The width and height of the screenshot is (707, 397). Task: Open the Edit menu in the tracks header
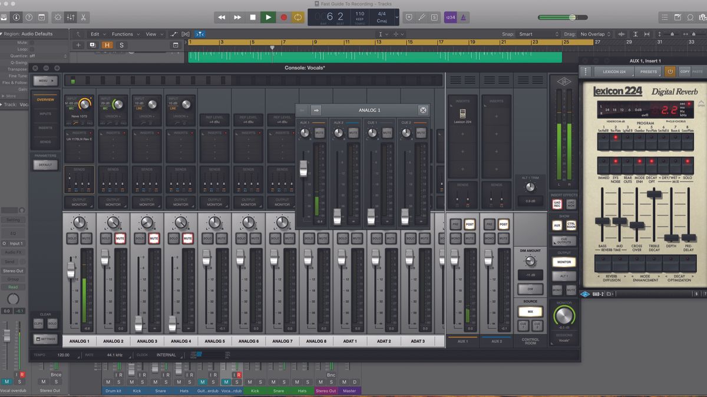tap(96, 34)
